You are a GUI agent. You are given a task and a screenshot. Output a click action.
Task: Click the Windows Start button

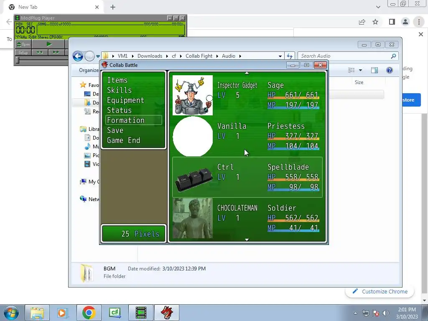click(11, 313)
